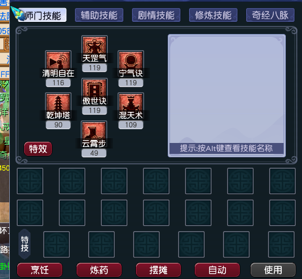The height and width of the screenshot is (279, 302).
Task: Select the 师门技能 tab
Action: (x=43, y=15)
